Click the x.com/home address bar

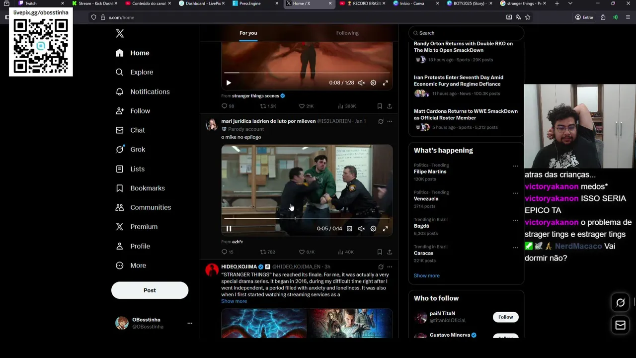[x=298, y=17]
